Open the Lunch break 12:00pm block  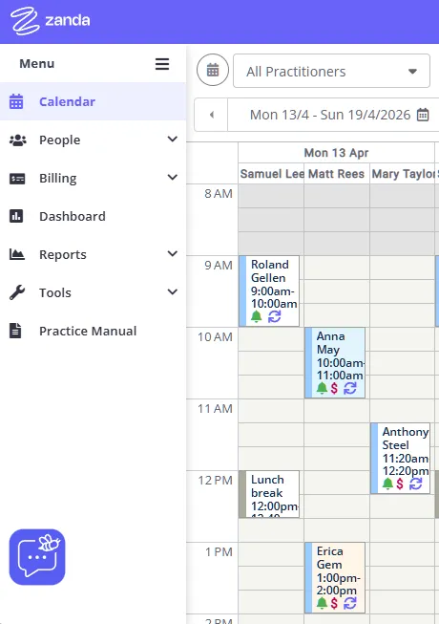[x=269, y=494]
